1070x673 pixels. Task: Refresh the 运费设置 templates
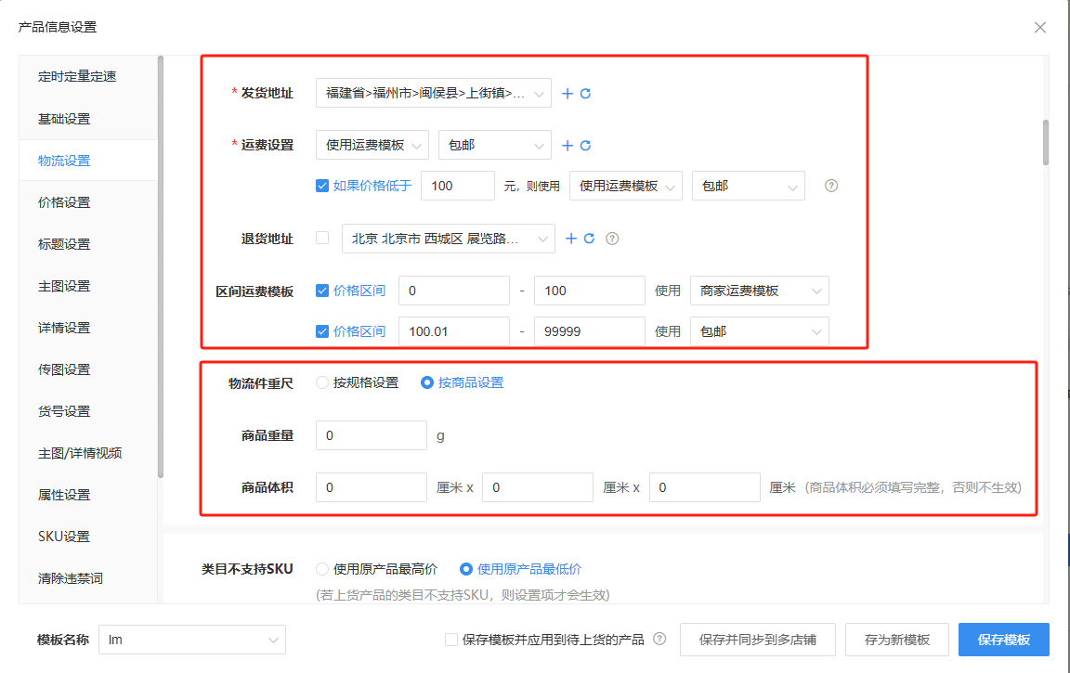585,145
